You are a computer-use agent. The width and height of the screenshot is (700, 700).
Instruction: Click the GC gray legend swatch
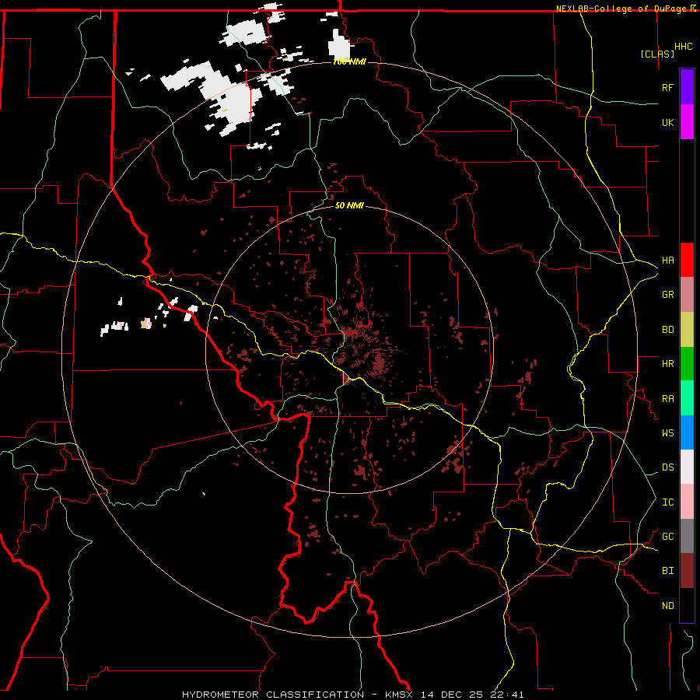point(687,536)
